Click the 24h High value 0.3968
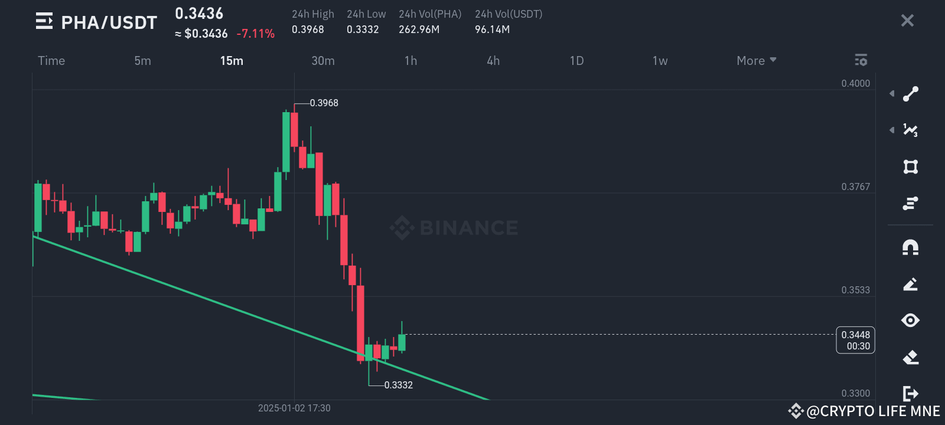This screenshot has width=945, height=425. pos(308,29)
